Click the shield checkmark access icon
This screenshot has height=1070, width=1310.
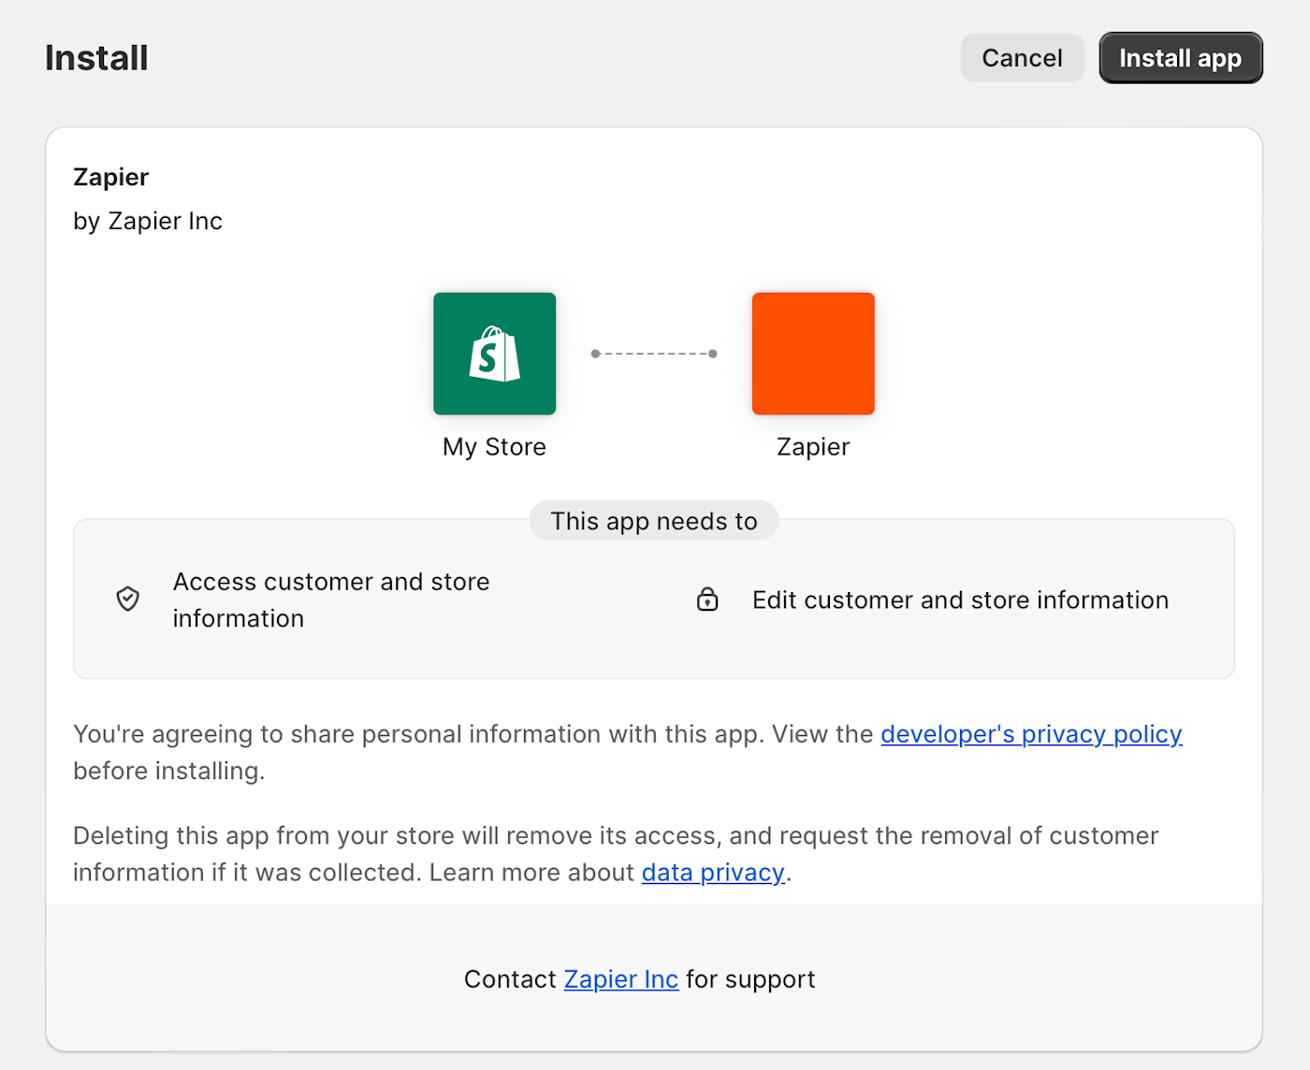click(128, 599)
